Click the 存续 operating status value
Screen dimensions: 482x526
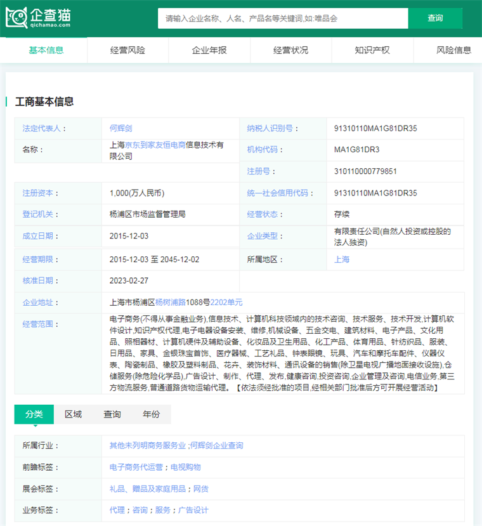click(x=342, y=214)
